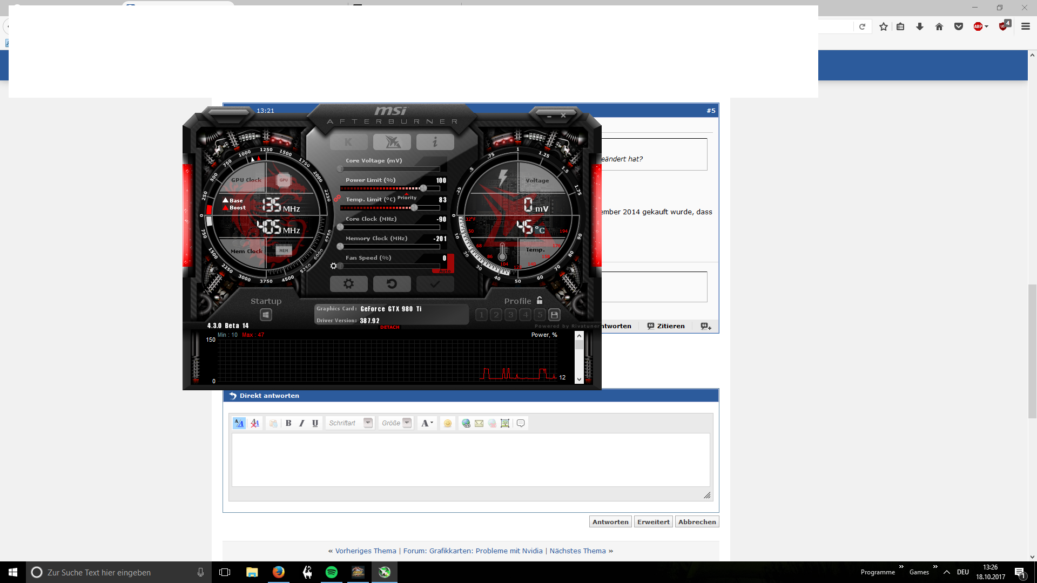The height and width of the screenshot is (583, 1037).
Task: Toggle power and temp limit link icon
Action: (337, 199)
